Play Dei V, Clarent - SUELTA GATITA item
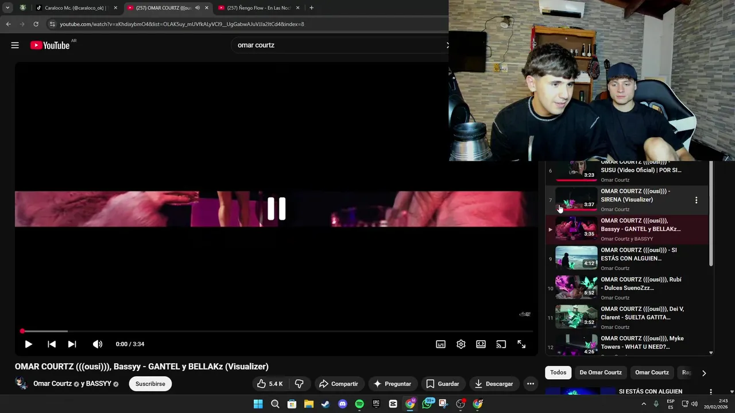735x413 pixels. click(627, 318)
